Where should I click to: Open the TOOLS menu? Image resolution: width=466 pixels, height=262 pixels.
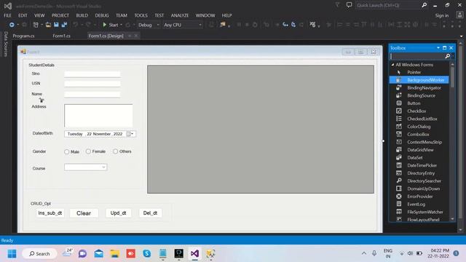(141, 15)
